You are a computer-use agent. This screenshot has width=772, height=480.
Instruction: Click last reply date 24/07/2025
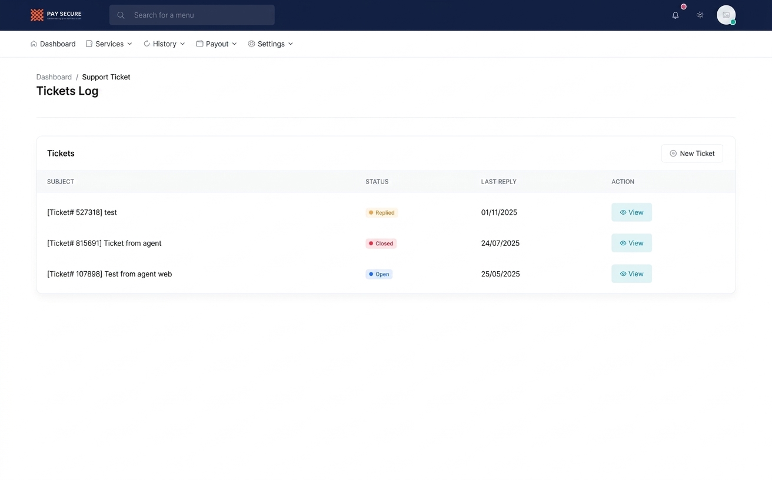500,243
